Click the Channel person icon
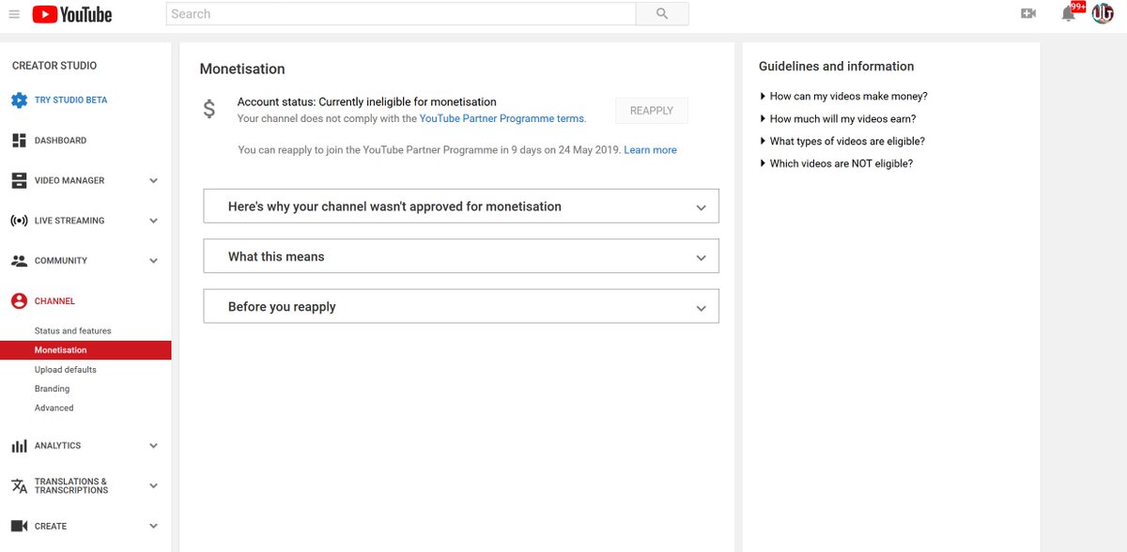The image size is (1127, 552). click(19, 301)
